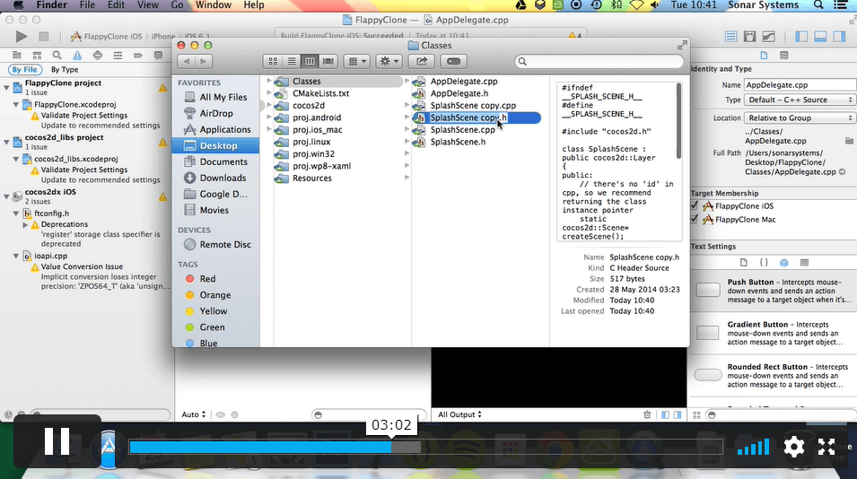Viewport: 857px width, 479px height.
Task: Run the Xcode project with play button
Action: tap(21, 37)
